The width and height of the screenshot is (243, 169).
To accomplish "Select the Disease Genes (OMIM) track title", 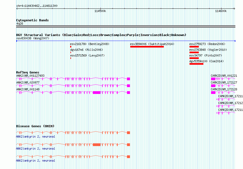I will pyautogui.click(x=35, y=126).
